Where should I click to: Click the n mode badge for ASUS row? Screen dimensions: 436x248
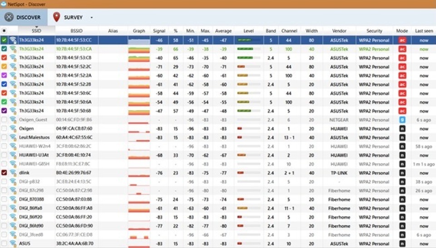402,243
